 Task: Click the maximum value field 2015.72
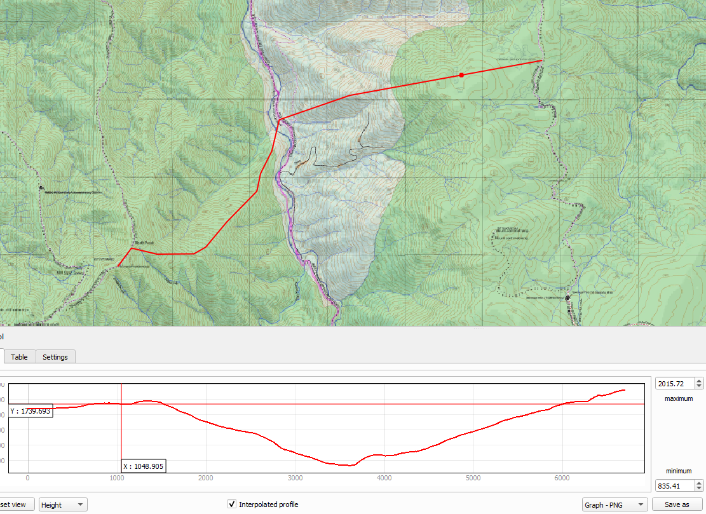tap(675, 384)
